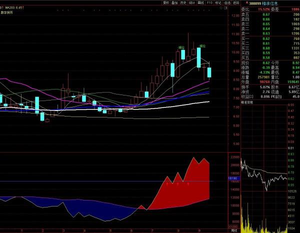Click the 标记 mark button

tap(218, 2)
